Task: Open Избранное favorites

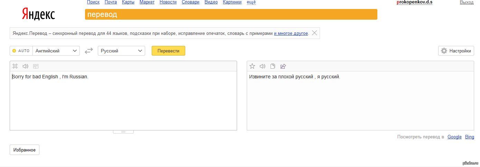Action: pos(25,150)
